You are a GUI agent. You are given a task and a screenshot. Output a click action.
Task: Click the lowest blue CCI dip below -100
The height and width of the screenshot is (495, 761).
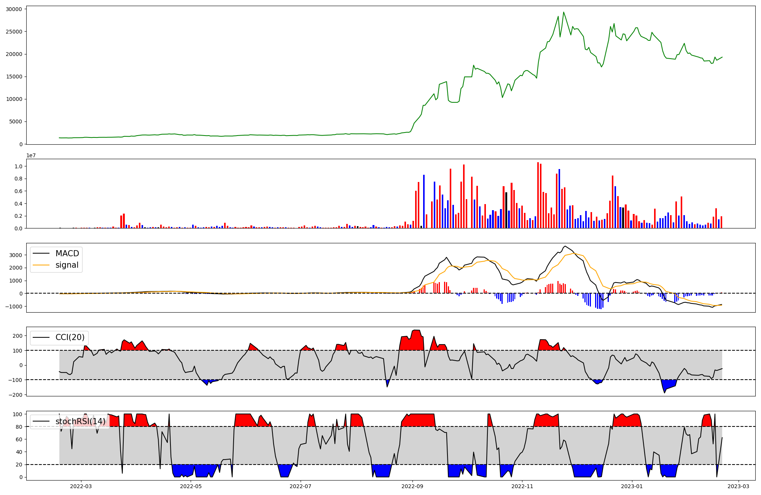click(x=664, y=392)
